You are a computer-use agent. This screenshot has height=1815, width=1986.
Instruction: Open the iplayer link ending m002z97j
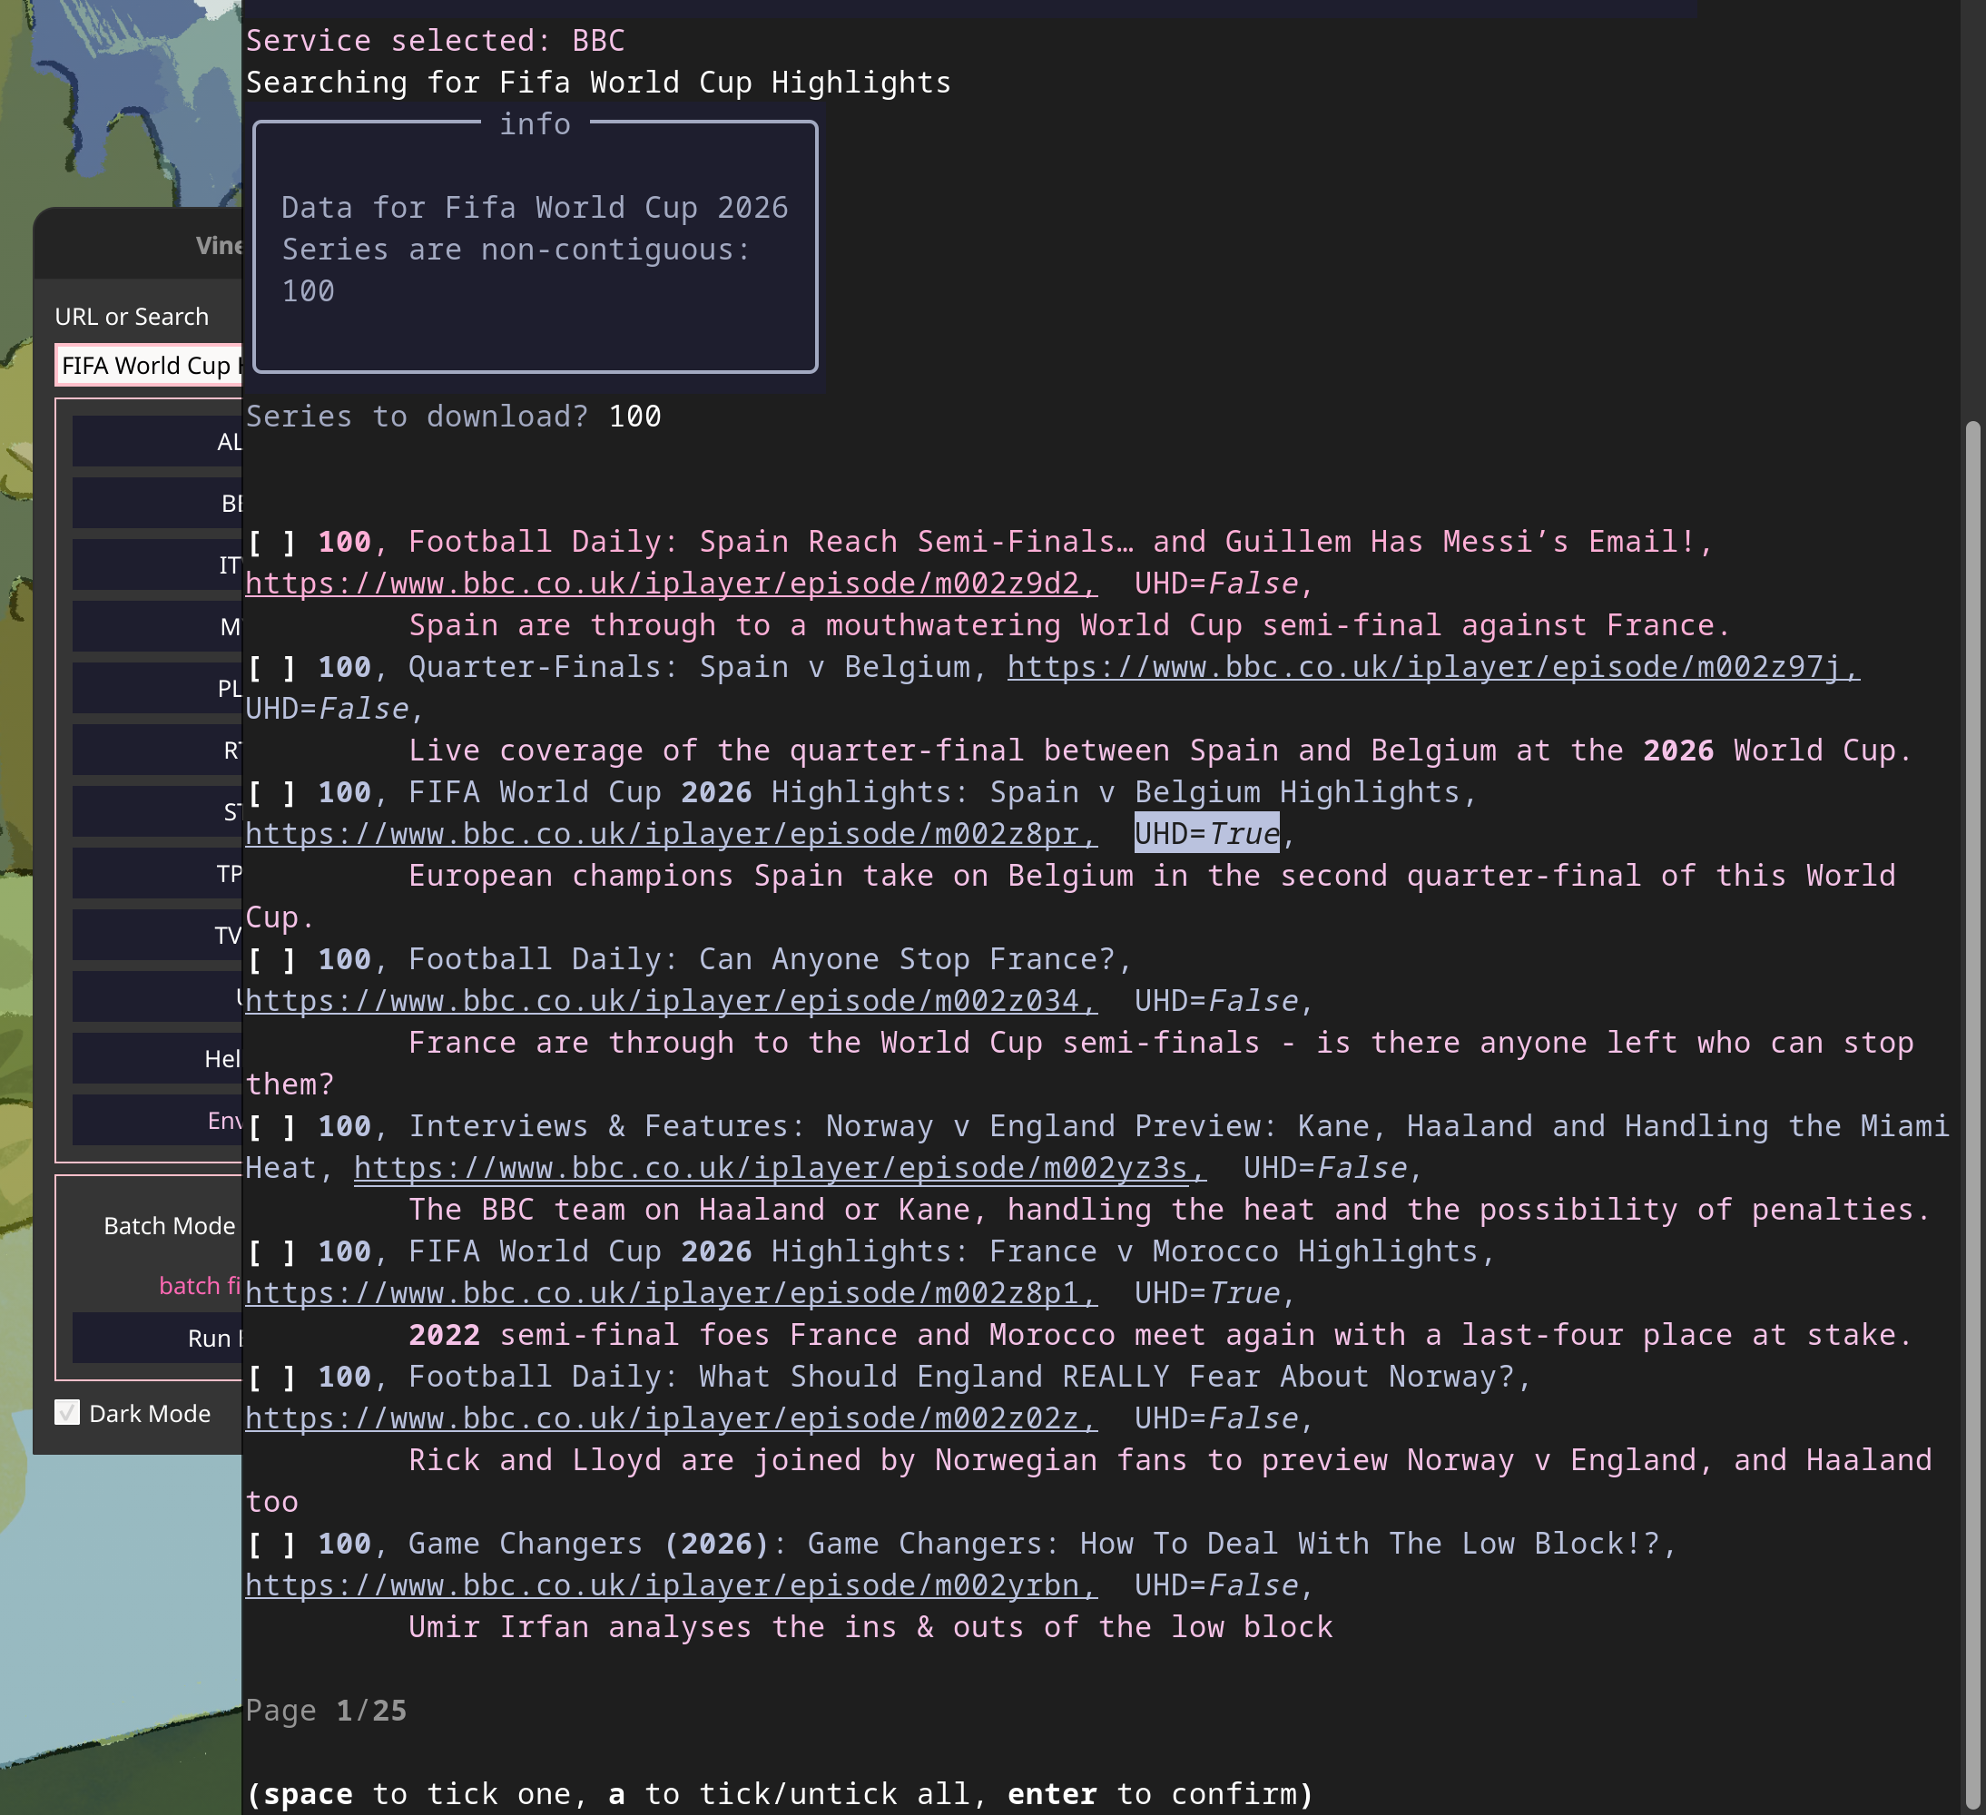tap(1433, 668)
